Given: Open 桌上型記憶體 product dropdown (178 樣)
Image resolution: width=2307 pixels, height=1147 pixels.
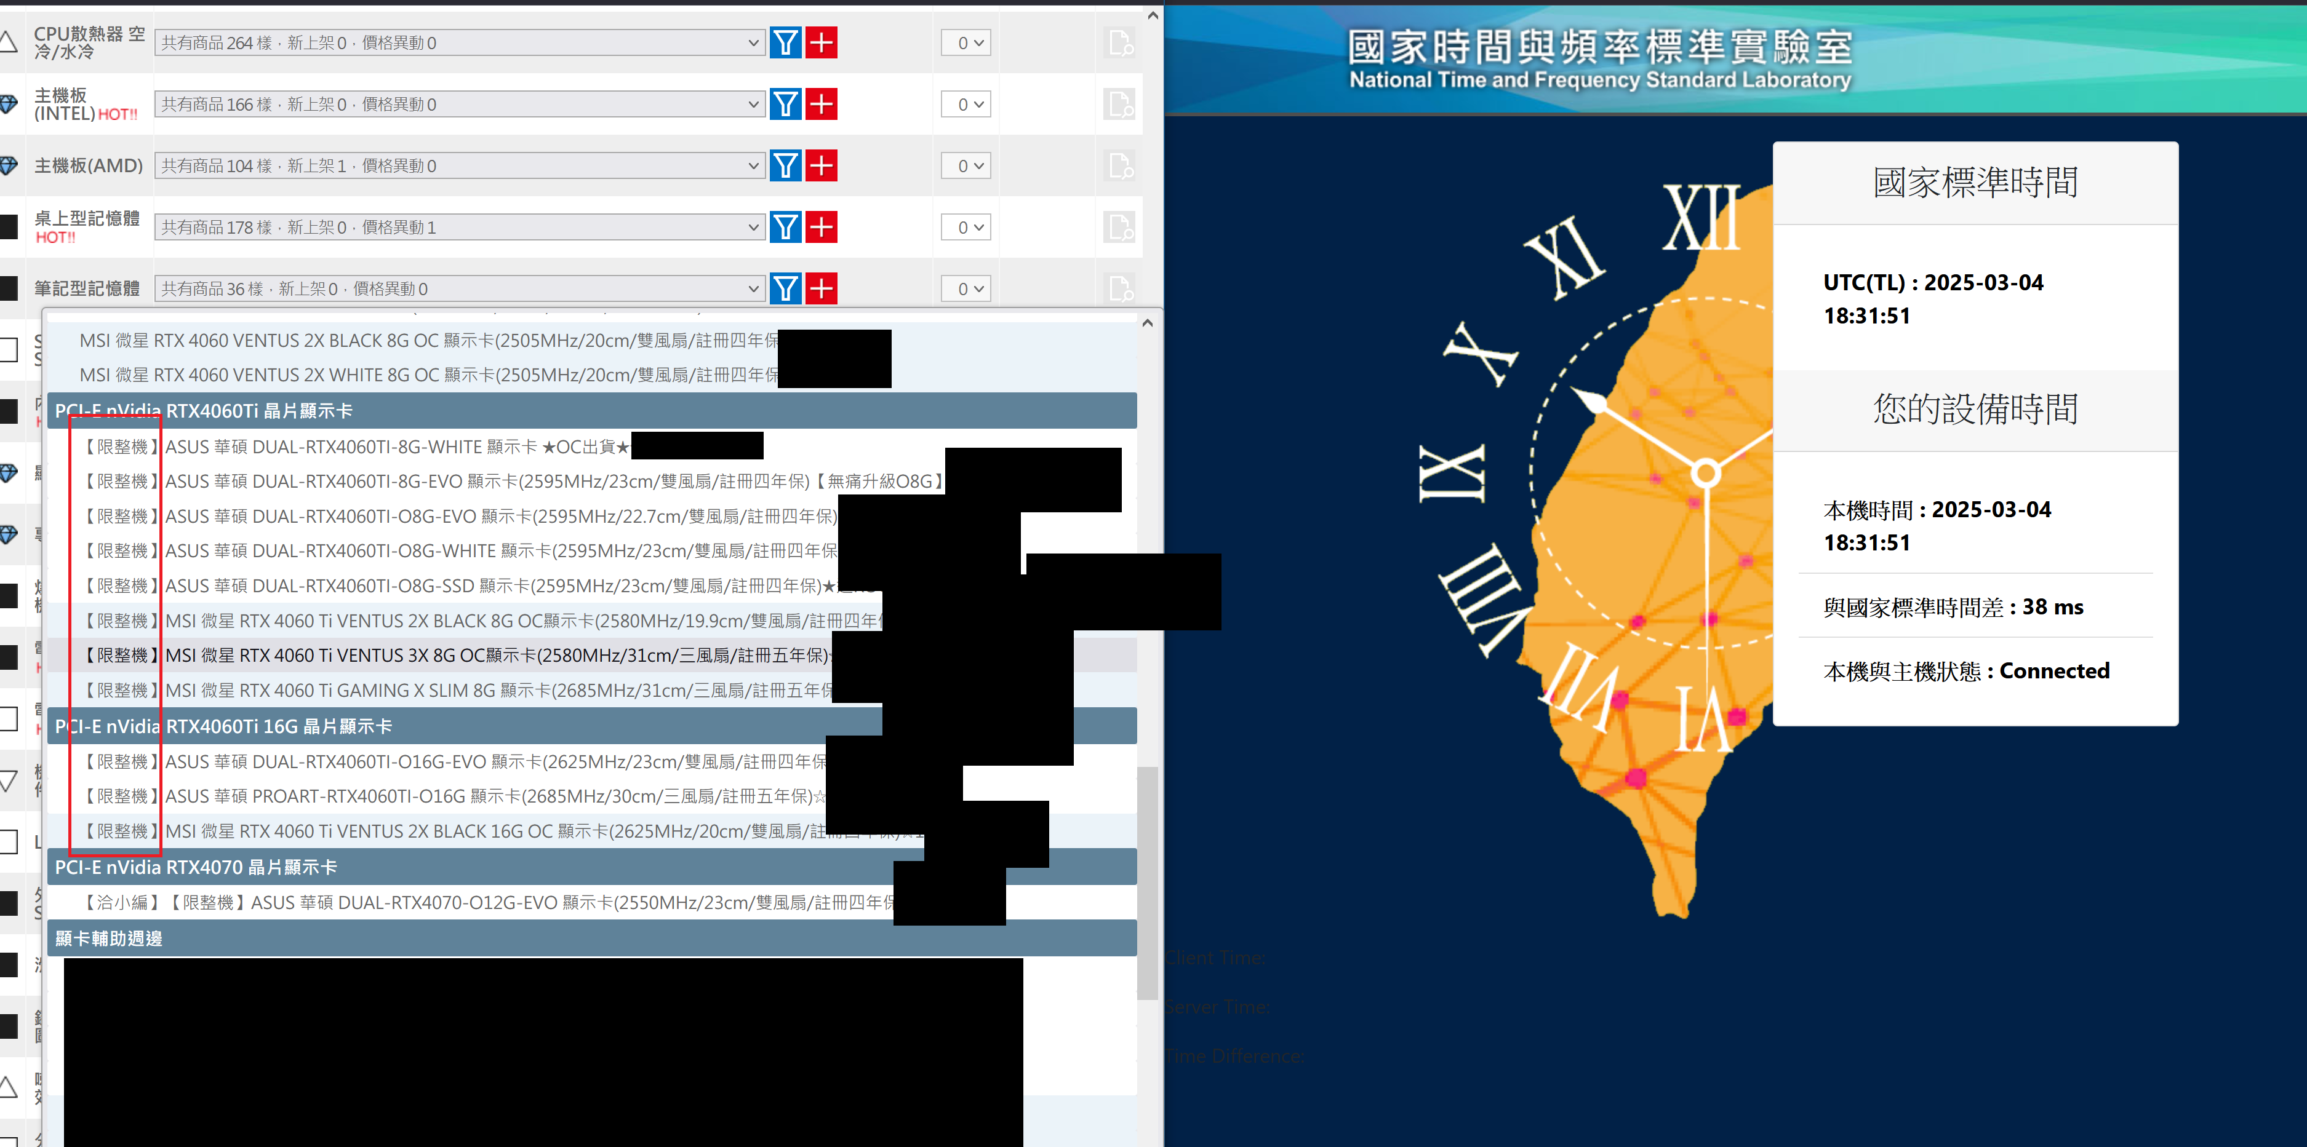Looking at the screenshot, I should click(460, 228).
